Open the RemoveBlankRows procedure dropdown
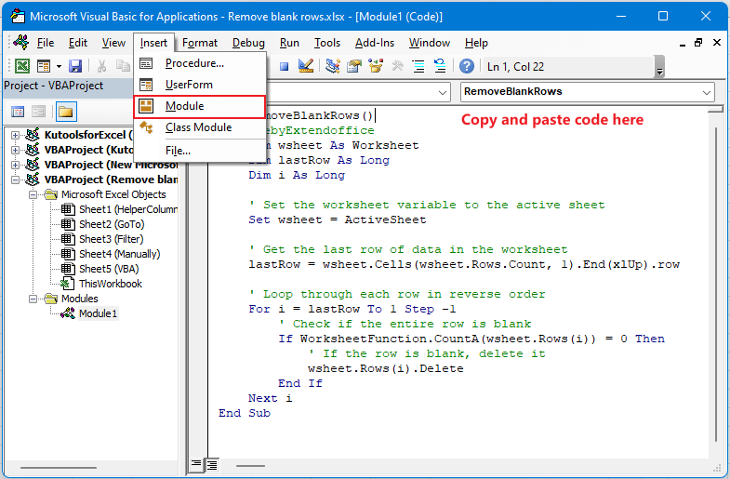This screenshot has width=730, height=479. 706,92
